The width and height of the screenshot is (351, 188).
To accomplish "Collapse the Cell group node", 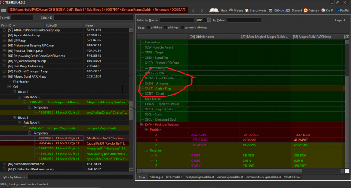I will (9, 87).
